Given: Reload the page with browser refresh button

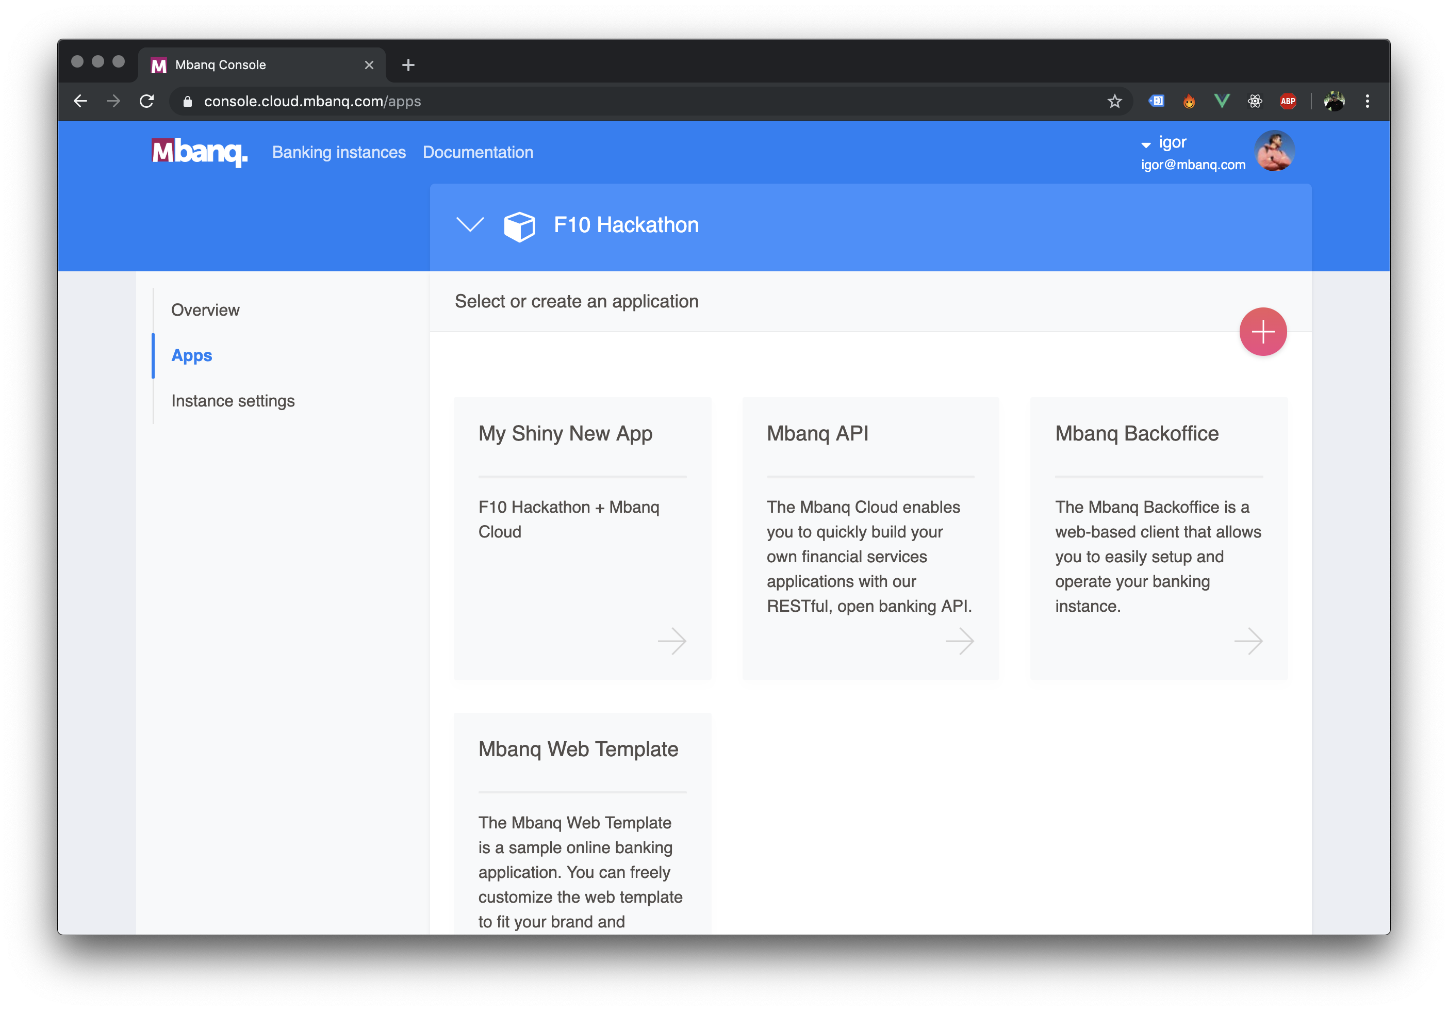Looking at the screenshot, I should coord(147,102).
